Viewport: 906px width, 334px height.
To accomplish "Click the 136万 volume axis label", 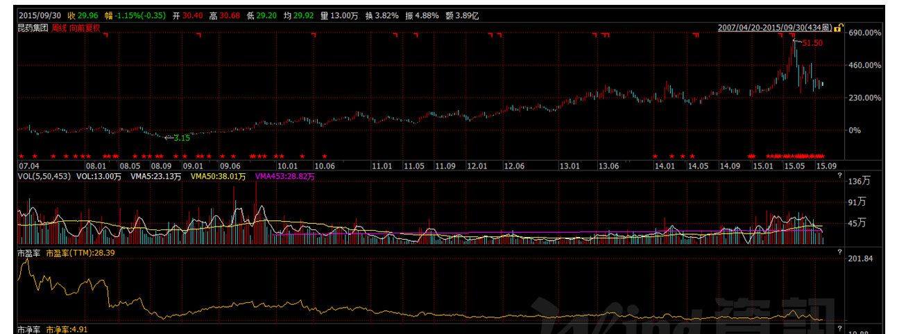I will coord(858,182).
